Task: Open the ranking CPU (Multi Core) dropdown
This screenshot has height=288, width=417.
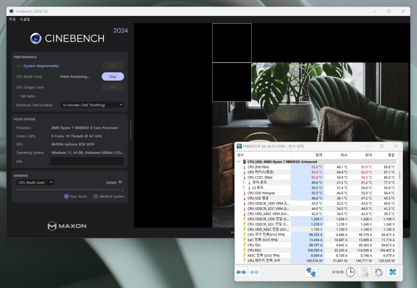Action: pyautogui.click(x=35, y=182)
